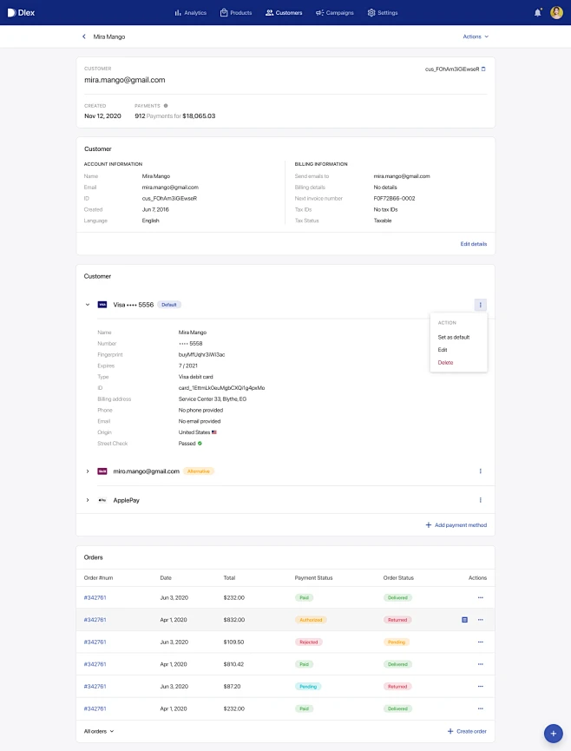The image size is (571, 751).
Task: Expand the ApplePay payment method
Action: click(88, 500)
